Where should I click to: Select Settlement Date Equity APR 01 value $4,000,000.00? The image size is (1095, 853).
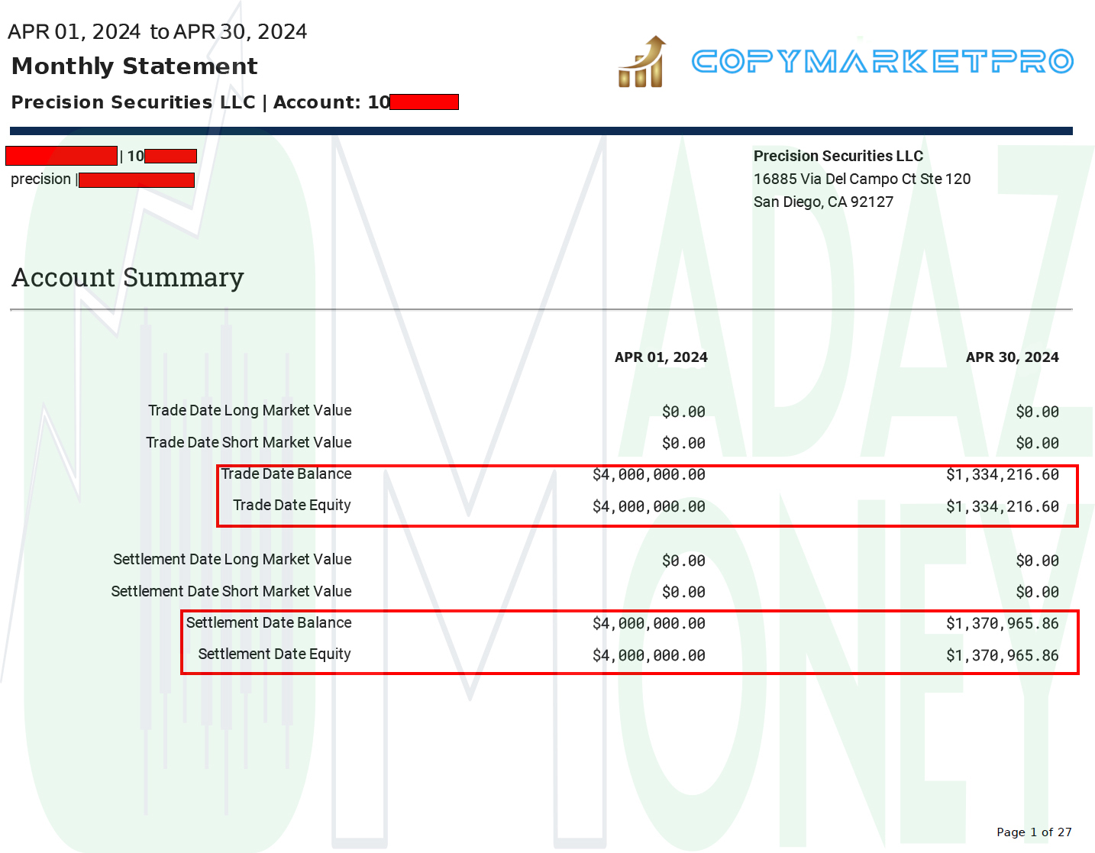coord(649,656)
